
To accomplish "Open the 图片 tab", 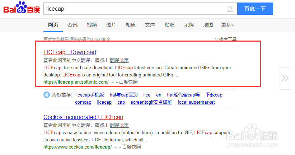I will click(111, 25).
